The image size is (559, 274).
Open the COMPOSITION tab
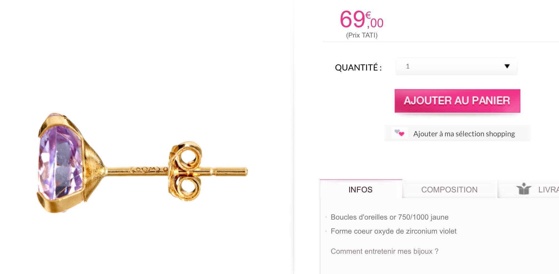(449, 190)
